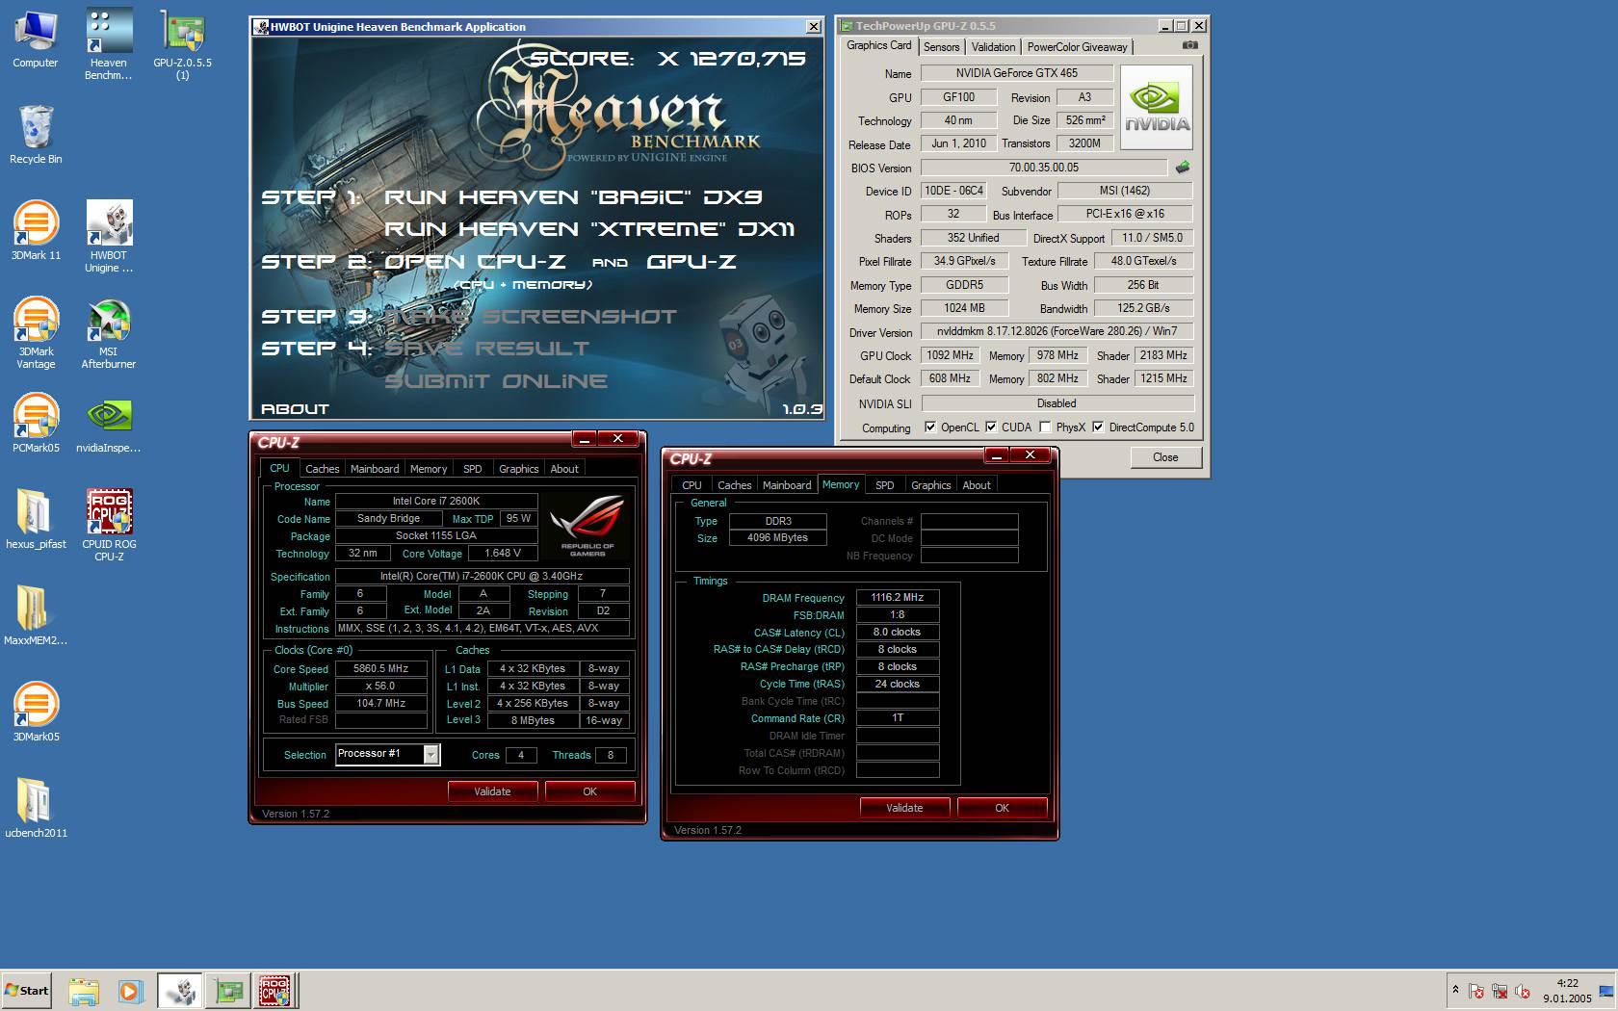Image resolution: width=1618 pixels, height=1011 pixels.
Task: Switch to Validation tab in GPU-Z
Action: 993,47
